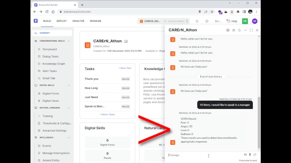Click the chat panel vertical scrollbar
Viewport: 291px width, 163px height.
(259, 122)
